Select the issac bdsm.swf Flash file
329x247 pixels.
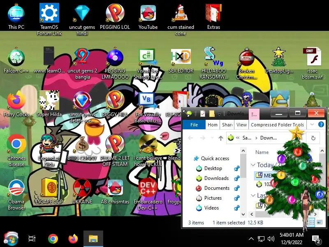[x=313, y=63]
